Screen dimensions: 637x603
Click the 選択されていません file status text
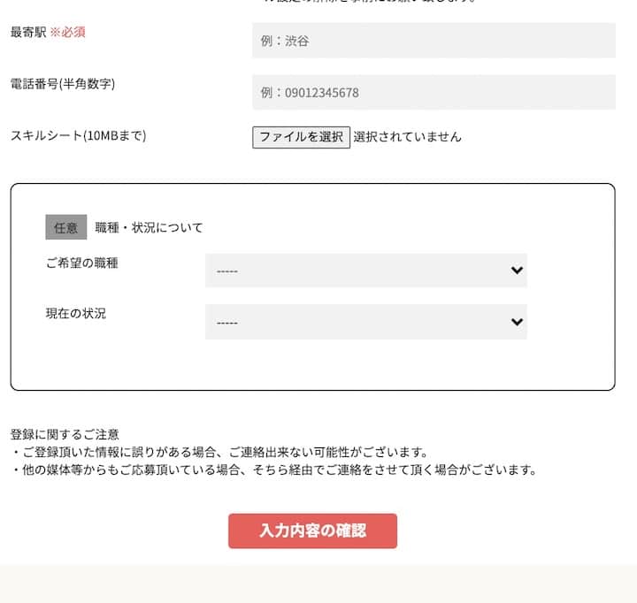coord(407,137)
